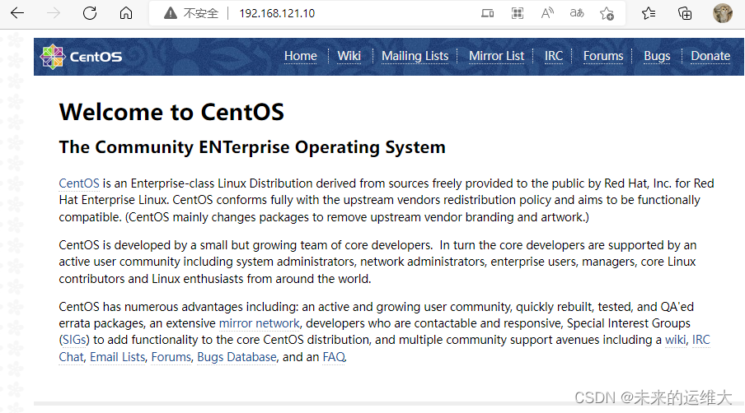This screenshot has width=745, height=413.
Task: Open the Wiki navigation link
Action: (x=349, y=56)
